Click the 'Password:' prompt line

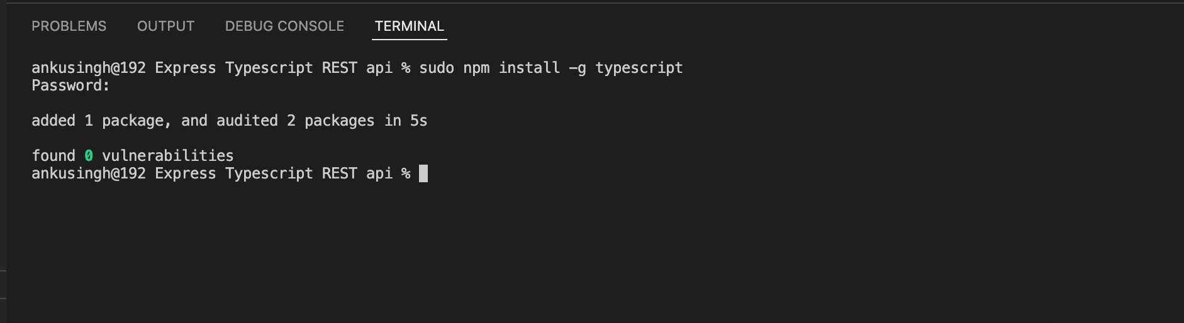pyautogui.click(x=70, y=85)
